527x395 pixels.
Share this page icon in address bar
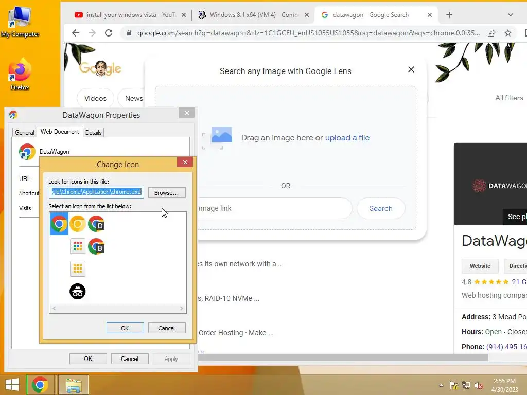click(x=491, y=33)
